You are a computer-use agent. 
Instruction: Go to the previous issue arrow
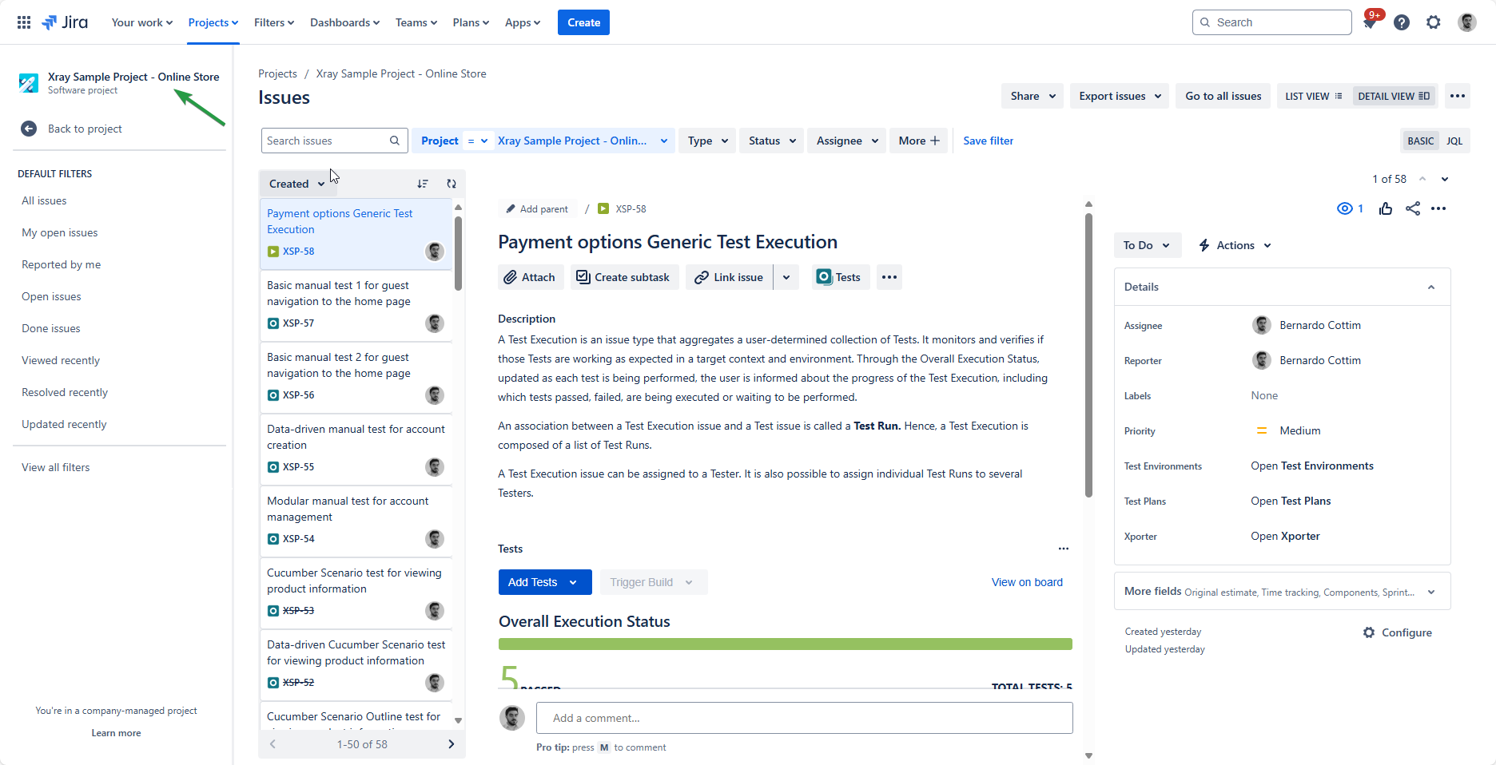pos(1422,179)
